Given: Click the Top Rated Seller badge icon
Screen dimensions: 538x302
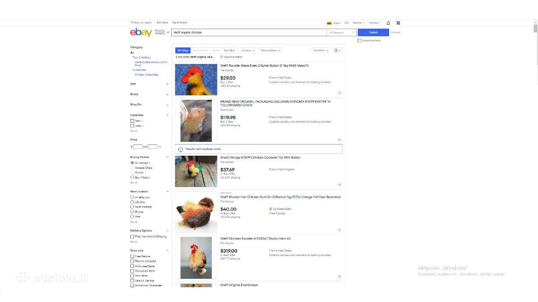Looking at the screenshot, I should click(270, 209).
